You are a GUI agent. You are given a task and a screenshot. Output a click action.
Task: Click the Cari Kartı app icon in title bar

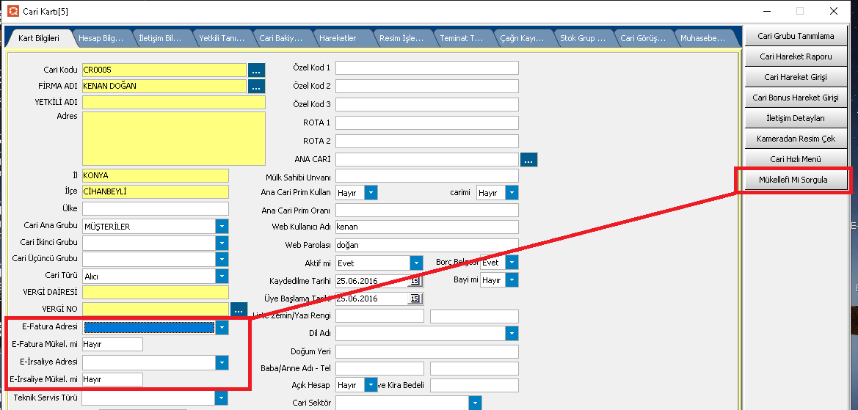12,11
